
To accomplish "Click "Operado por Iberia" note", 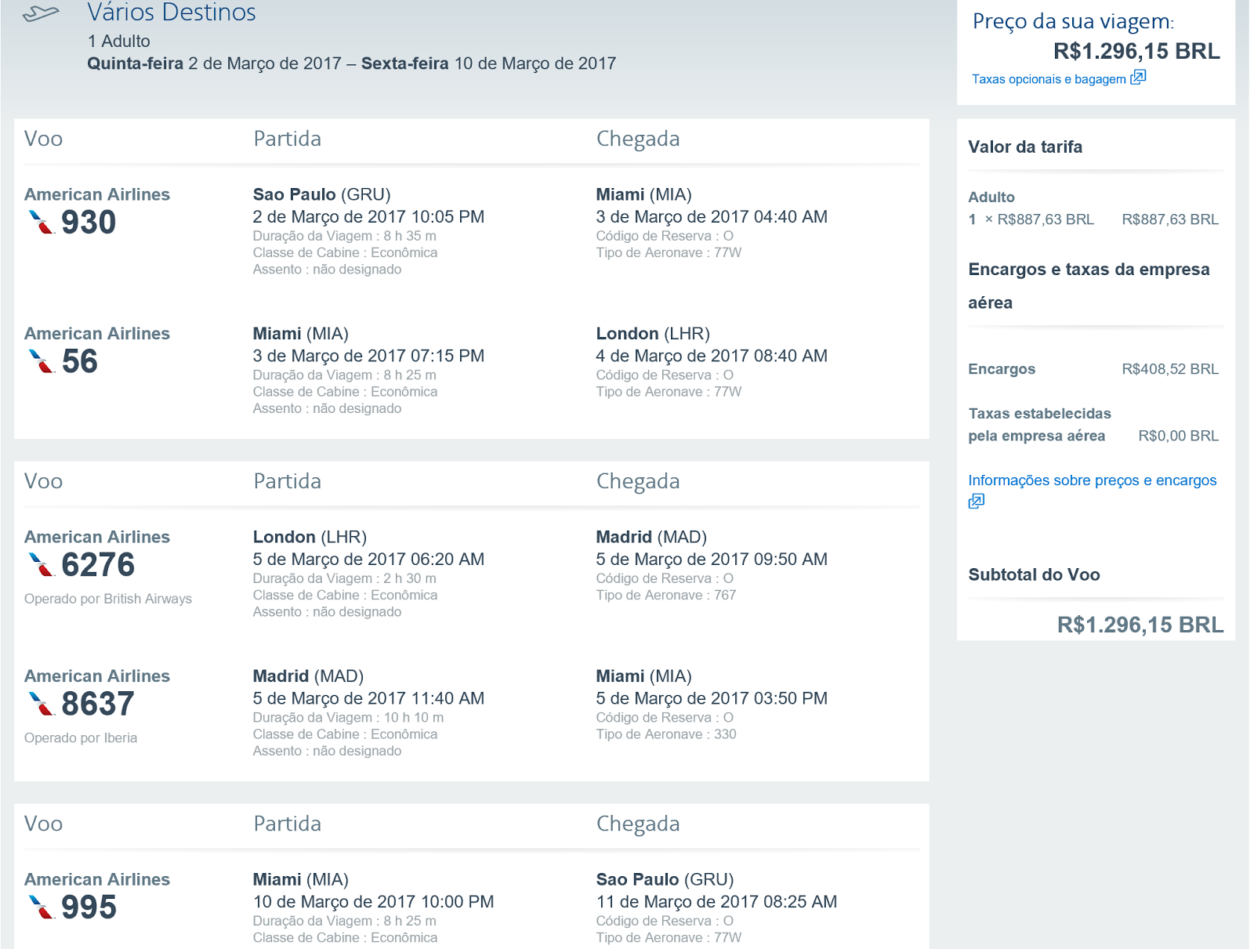I will [81, 738].
